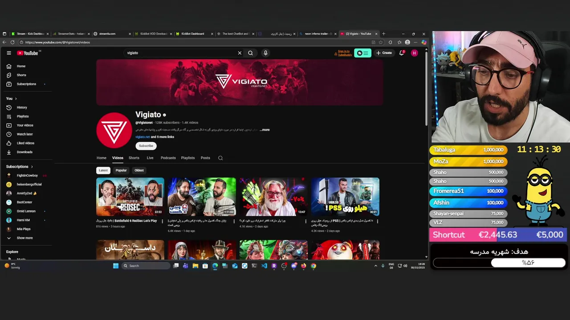Image resolution: width=570 pixels, height=320 pixels.
Task: Open options menu for Battlefield 6 RedSec video
Action: pos(162,221)
